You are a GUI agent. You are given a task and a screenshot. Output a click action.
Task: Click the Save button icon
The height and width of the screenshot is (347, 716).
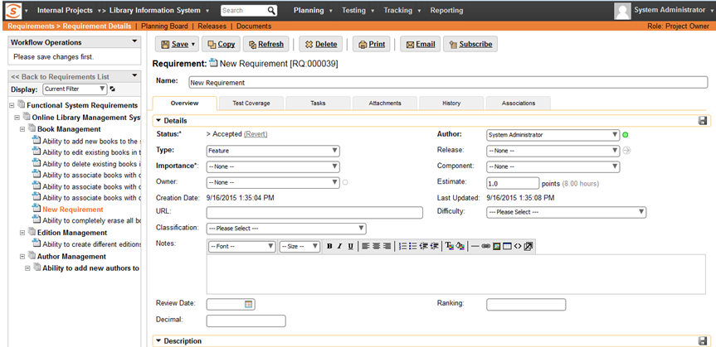pos(165,44)
